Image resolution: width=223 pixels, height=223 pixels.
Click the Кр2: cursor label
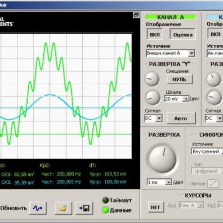45,166
